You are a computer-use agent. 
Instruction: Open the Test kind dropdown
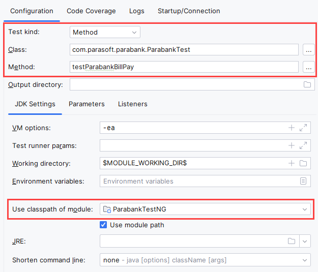point(105,32)
